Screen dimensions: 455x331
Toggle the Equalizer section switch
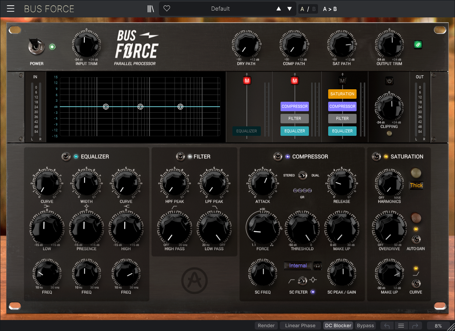click(66, 157)
